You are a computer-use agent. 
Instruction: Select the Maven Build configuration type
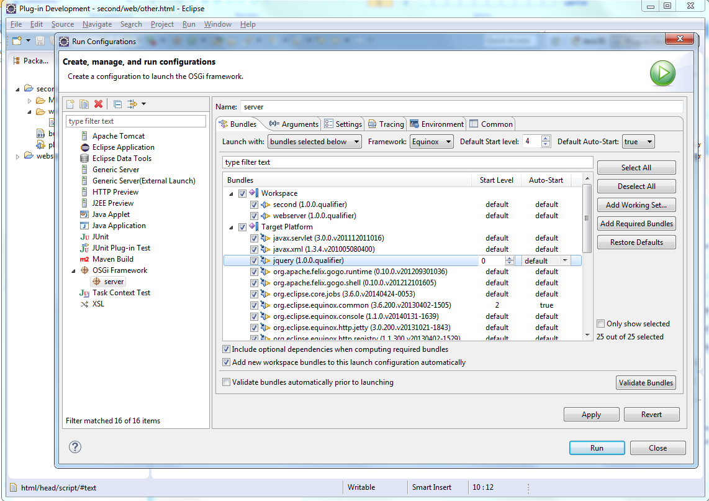coord(113,259)
